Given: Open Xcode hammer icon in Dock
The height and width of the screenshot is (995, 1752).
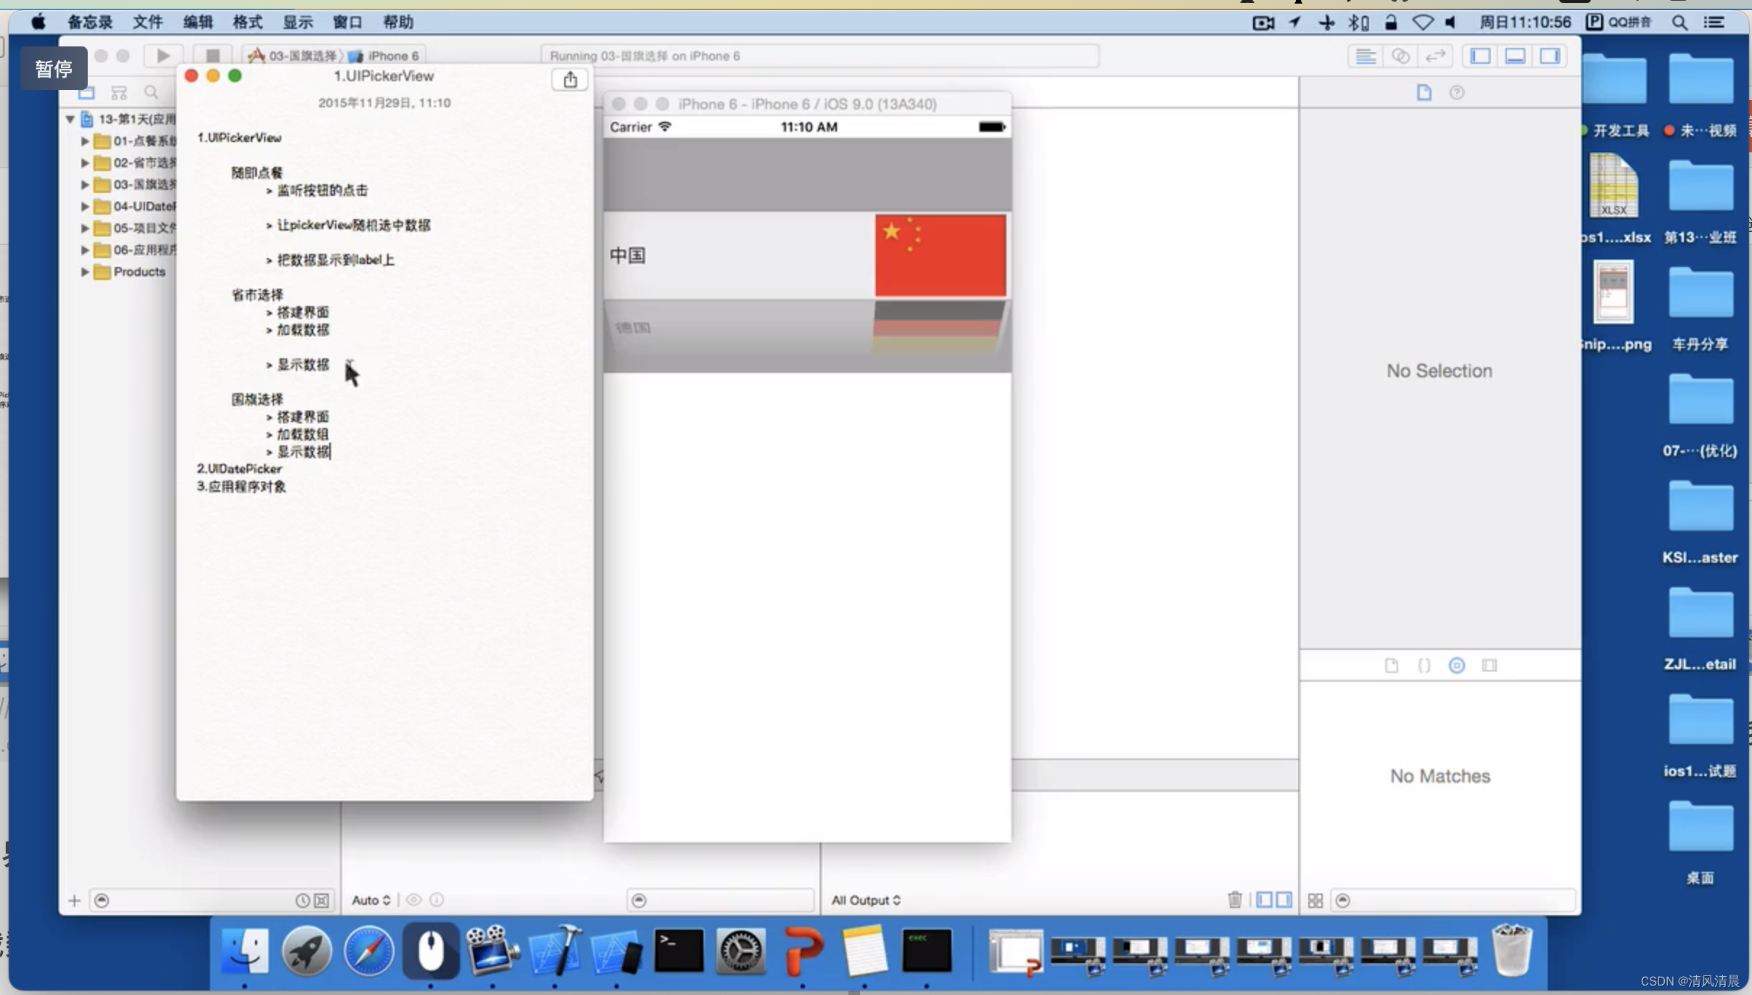Looking at the screenshot, I should click(555, 951).
